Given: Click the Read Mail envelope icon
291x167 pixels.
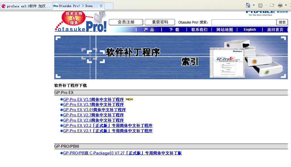Looking at the screenshot, I should 272,5.
